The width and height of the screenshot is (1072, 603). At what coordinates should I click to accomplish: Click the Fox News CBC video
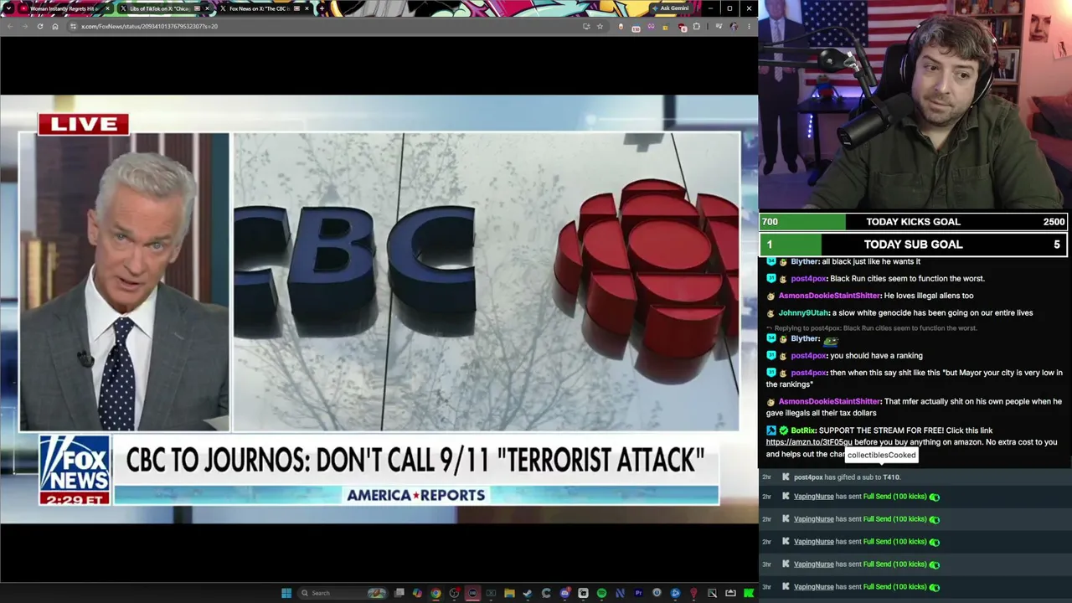(x=379, y=309)
